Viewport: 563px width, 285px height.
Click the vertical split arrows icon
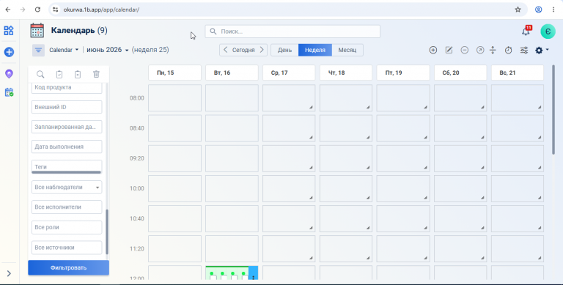coord(493,51)
